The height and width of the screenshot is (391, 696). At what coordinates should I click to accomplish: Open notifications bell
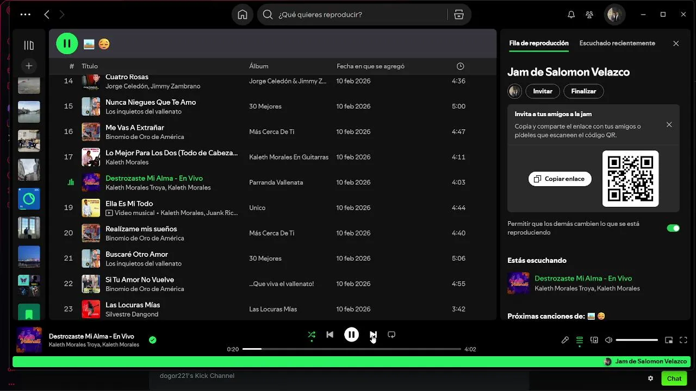[571, 15]
